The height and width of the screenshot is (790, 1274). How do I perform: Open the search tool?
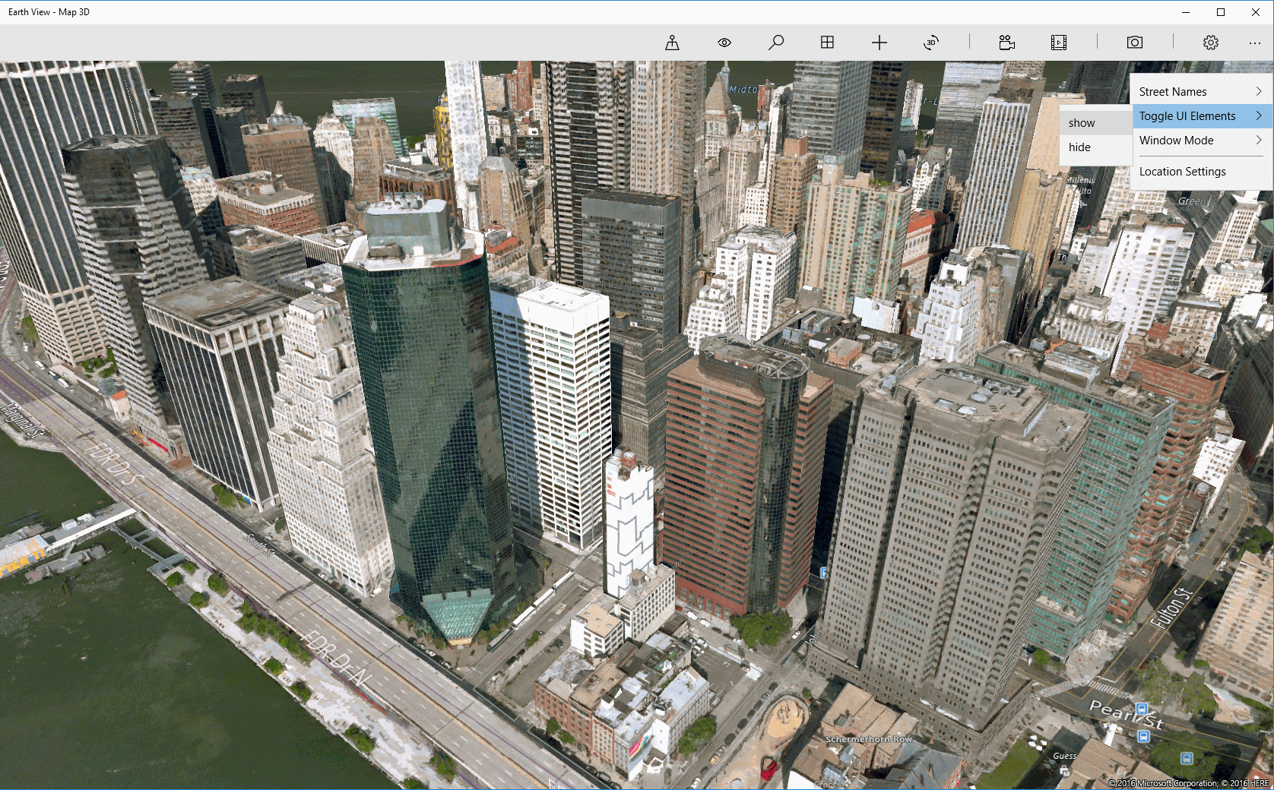776,43
